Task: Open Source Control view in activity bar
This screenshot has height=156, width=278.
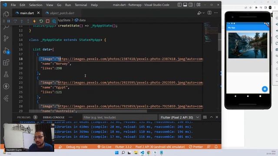Action: point(6,38)
